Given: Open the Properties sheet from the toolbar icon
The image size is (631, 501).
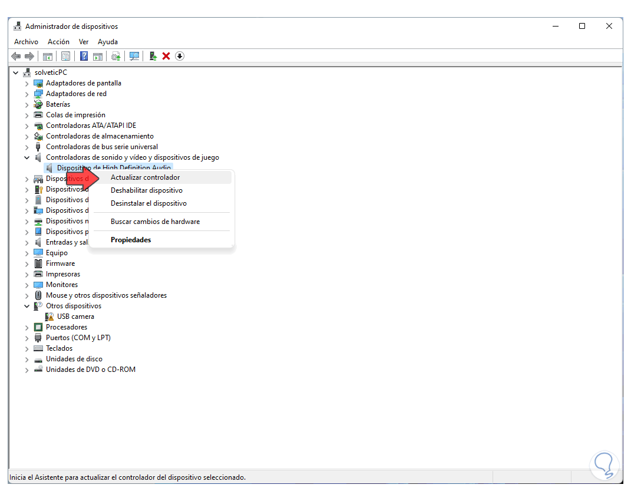Looking at the screenshot, I should (65, 57).
